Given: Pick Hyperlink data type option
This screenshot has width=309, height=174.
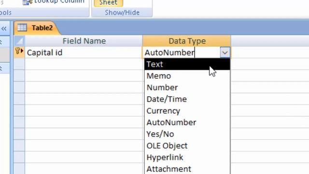Looking at the screenshot, I should [187, 158].
